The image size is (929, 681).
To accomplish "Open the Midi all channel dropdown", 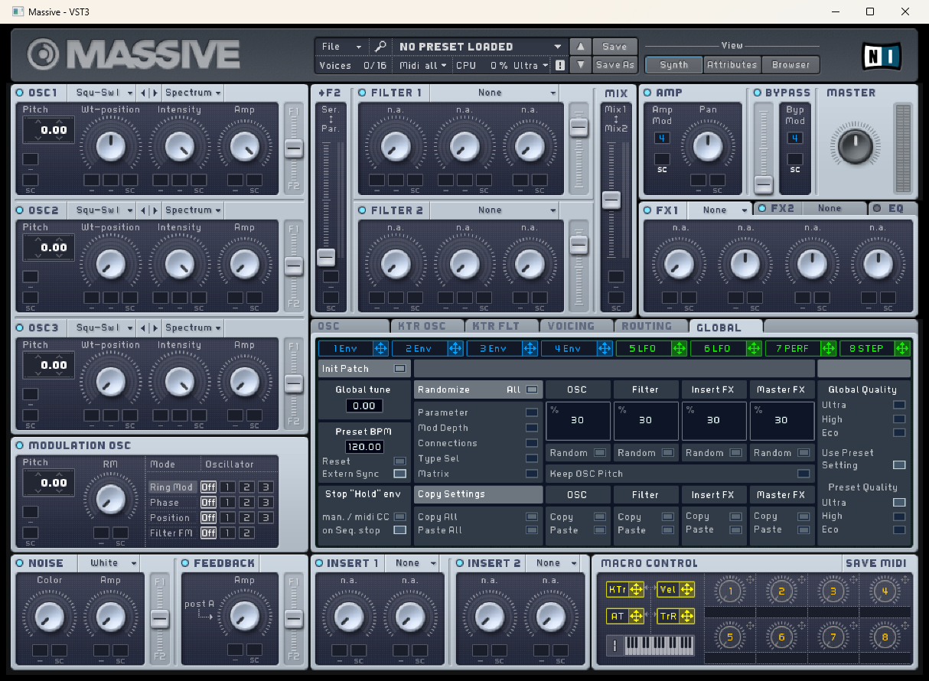I will click(x=424, y=66).
